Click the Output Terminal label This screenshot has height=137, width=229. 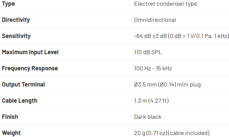(23, 84)
